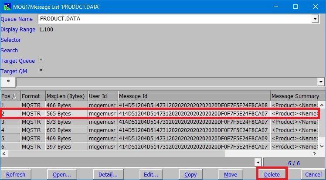Image resolution: width=326 pixels, height=180 pixels.
Task: Minimize the Message List window
Action: click(x=276, y=7)
